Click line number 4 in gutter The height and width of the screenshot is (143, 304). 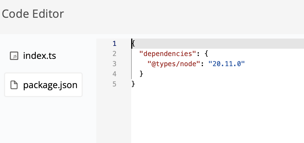(x=114, y=74)
